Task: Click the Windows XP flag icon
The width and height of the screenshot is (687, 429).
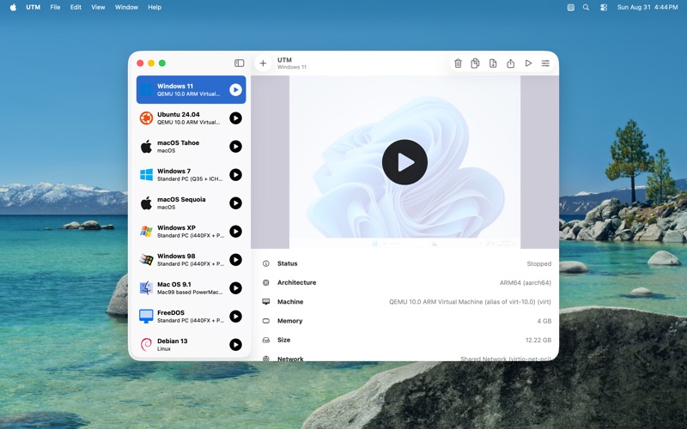Action: coord(146,231)
